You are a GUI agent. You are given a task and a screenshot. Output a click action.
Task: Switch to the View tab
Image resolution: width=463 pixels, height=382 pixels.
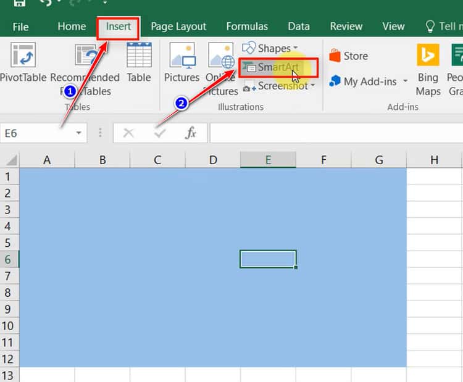click(393, 27)
